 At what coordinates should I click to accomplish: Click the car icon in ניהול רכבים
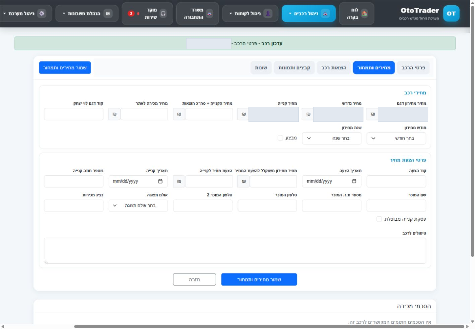pyautogui.click(x=325, y=14)
